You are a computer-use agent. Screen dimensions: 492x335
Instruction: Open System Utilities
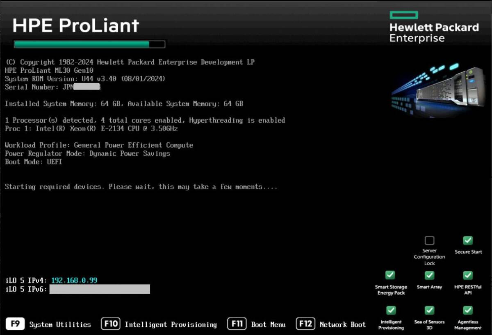tap(60, 324)
